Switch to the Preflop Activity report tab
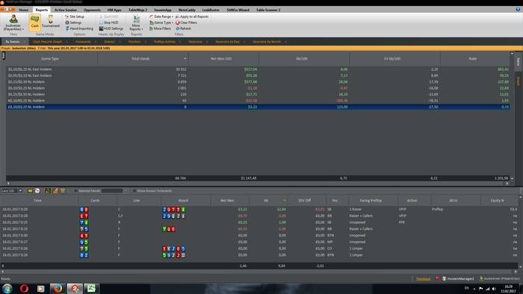Viewport: 523px width, 294px height. [x=164, y=42]
